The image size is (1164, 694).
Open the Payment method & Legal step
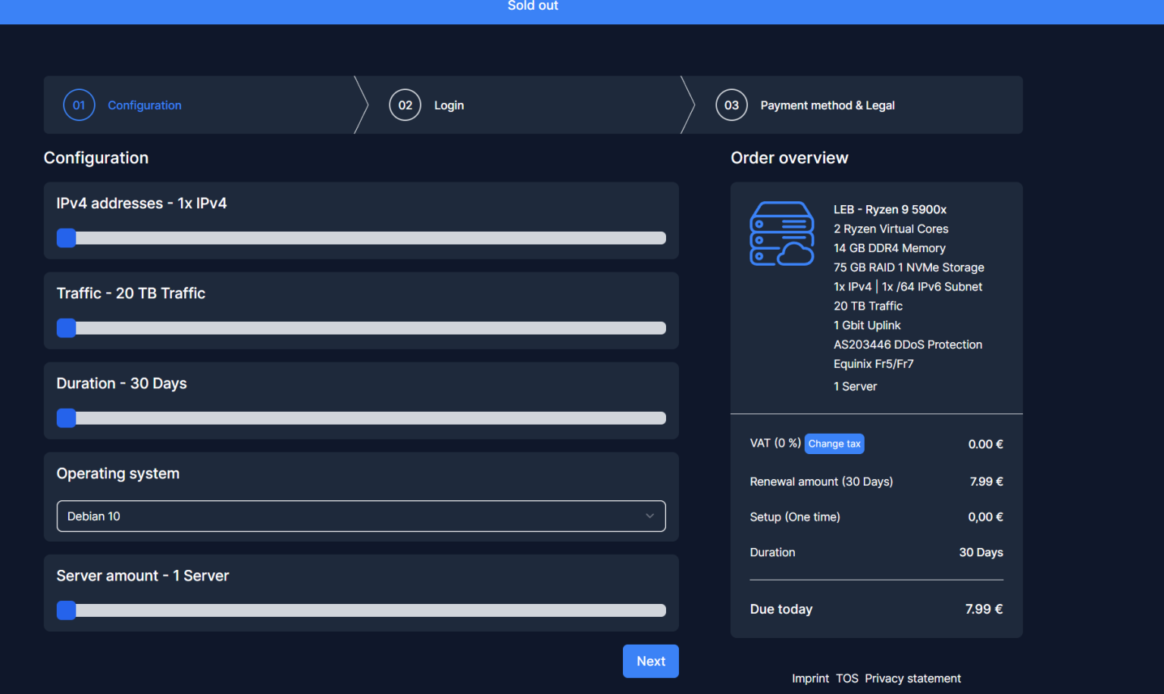click(x=828, y=105)
